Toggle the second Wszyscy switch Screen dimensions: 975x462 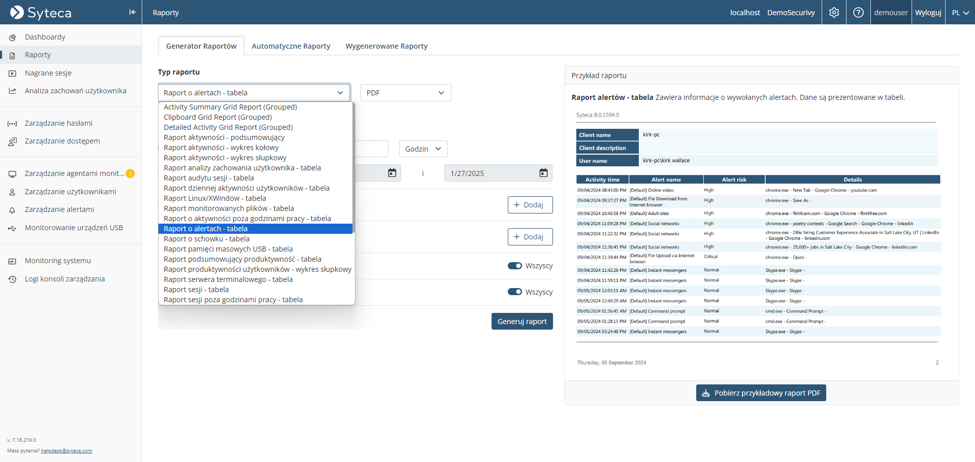515,292
